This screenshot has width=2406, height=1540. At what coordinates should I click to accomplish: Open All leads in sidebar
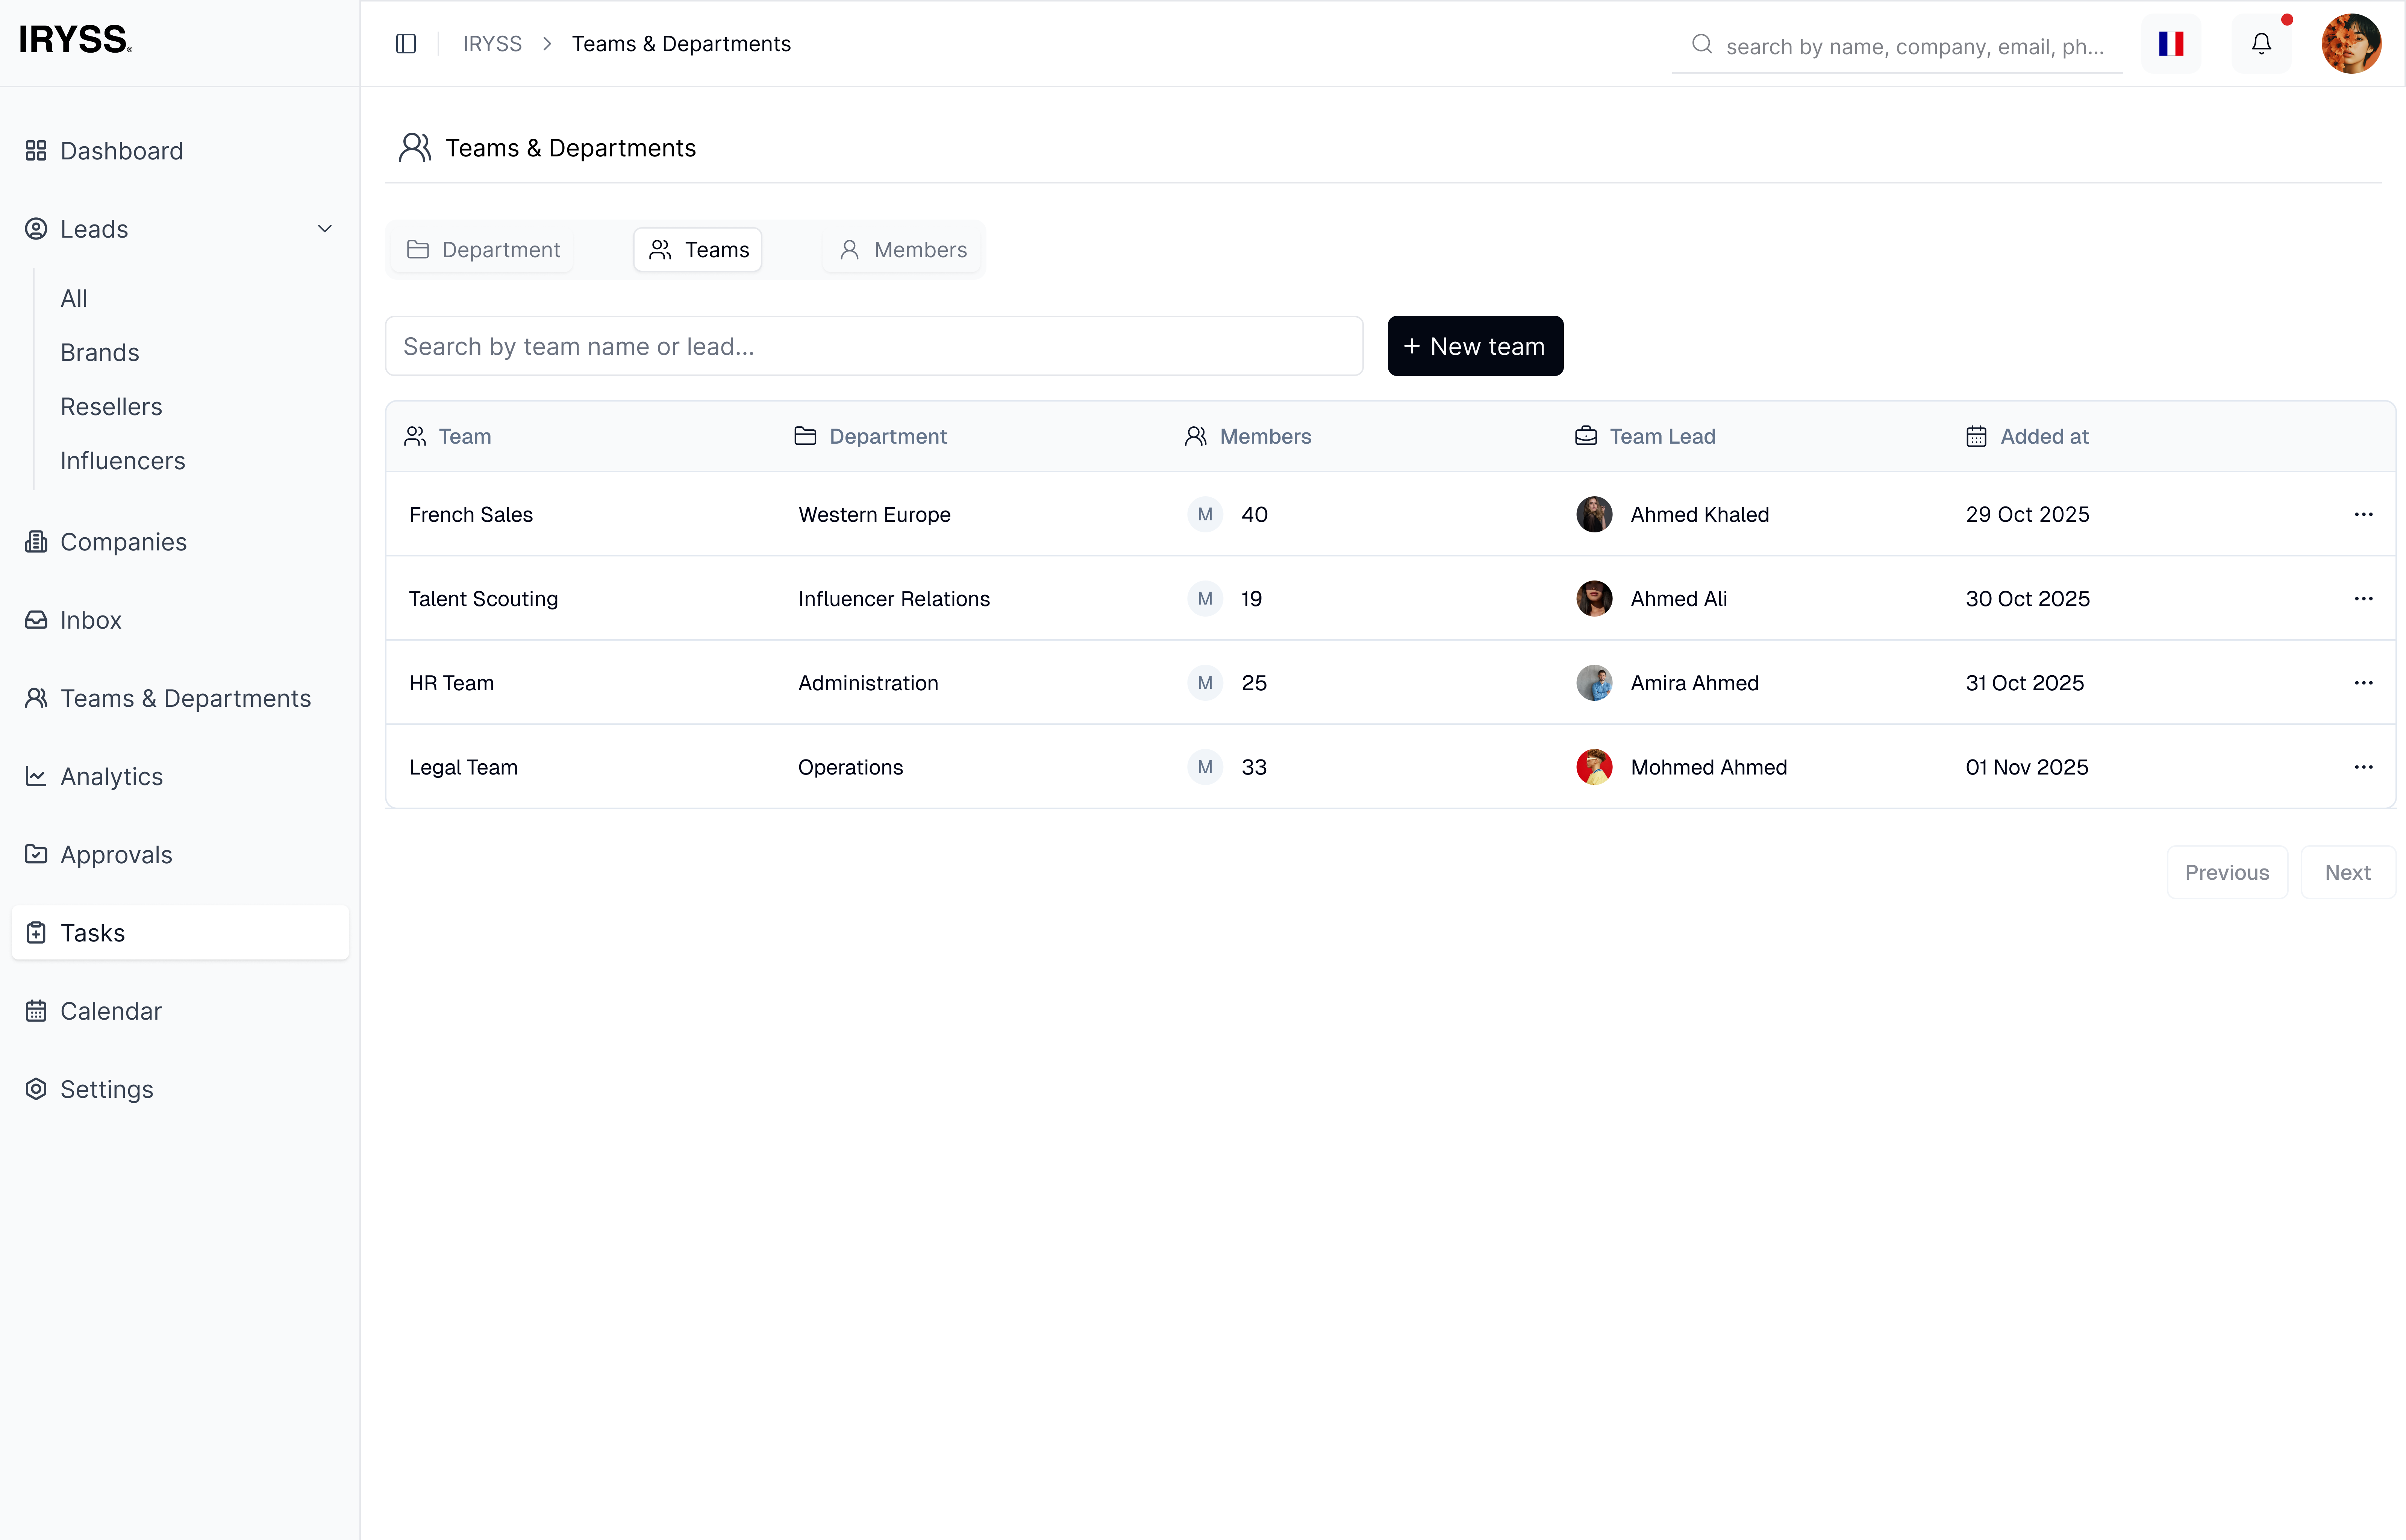74,298
